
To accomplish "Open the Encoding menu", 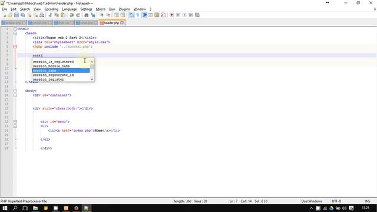I will tap(51, 9).
